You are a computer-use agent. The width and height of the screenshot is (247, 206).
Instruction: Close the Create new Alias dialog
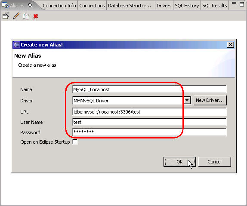231,45
